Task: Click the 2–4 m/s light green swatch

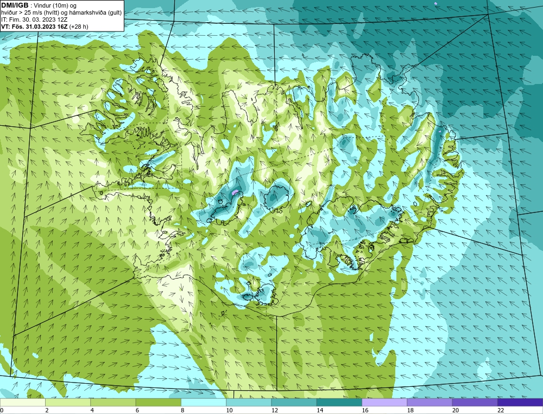Action: pos(68,403)
